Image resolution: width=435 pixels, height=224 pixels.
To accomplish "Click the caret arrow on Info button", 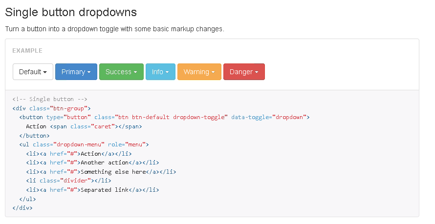I will click(x=167, y=72).
